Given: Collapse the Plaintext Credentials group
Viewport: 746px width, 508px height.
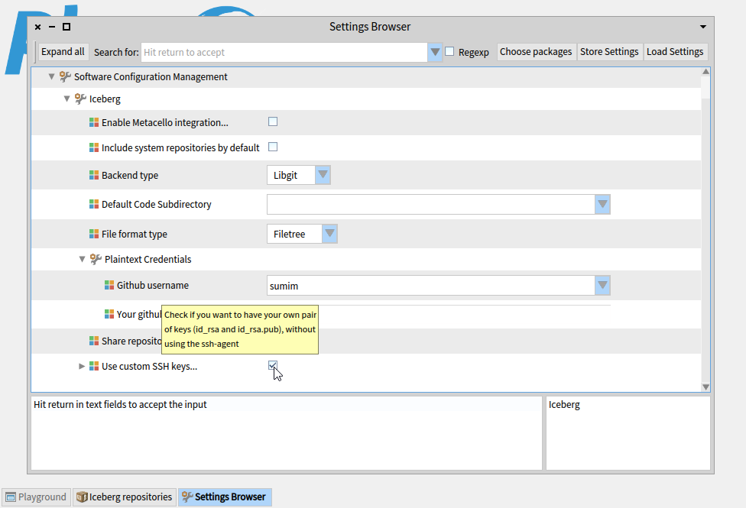Looking at the screenshot, I should 82,259.
